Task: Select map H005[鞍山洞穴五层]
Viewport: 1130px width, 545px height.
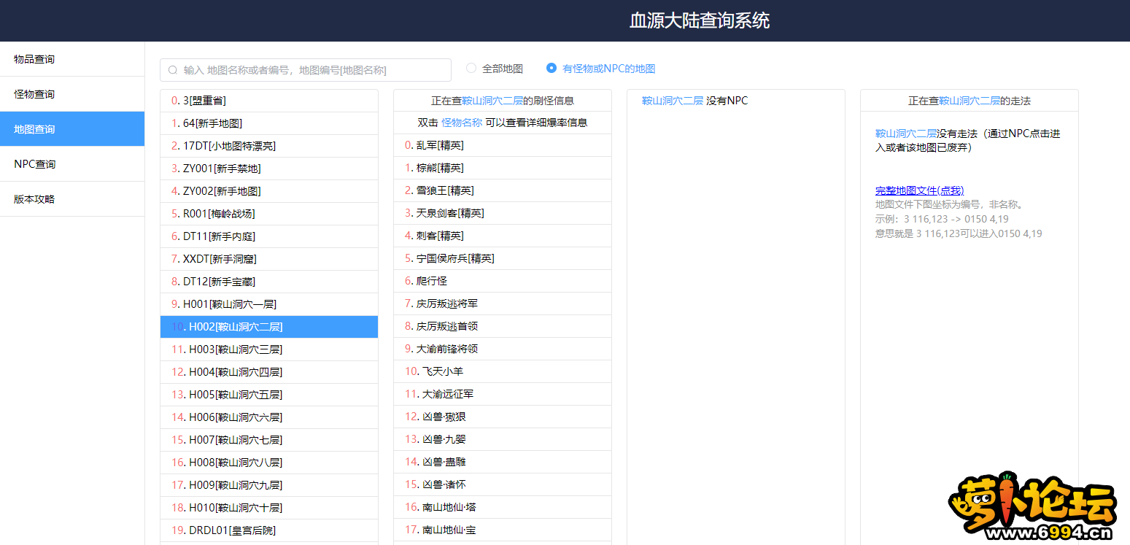Action: coord(269,395)
